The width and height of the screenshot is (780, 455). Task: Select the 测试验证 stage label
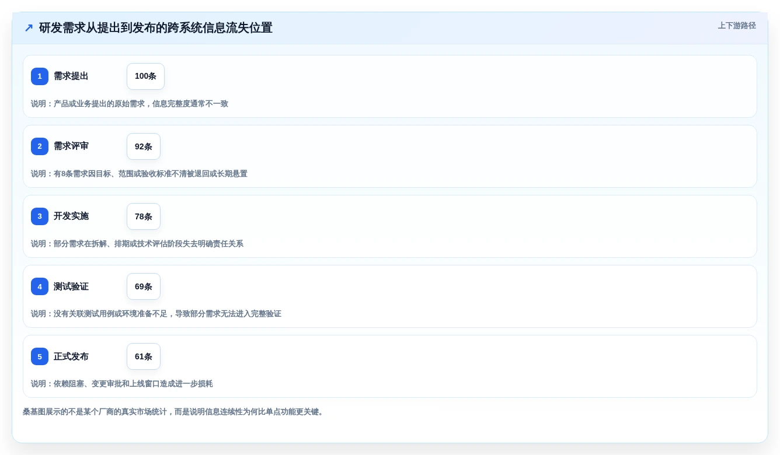click(71, 286)
